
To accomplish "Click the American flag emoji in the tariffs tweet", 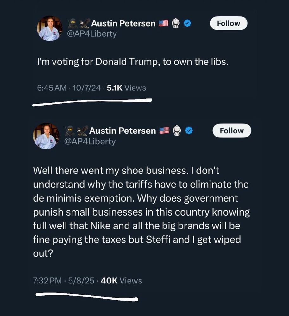I will click(164, 131).
